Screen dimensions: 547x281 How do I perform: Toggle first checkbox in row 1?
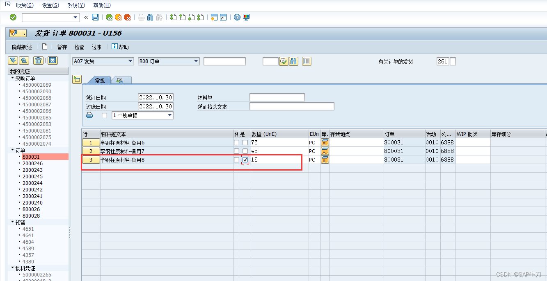coord(236,143)
